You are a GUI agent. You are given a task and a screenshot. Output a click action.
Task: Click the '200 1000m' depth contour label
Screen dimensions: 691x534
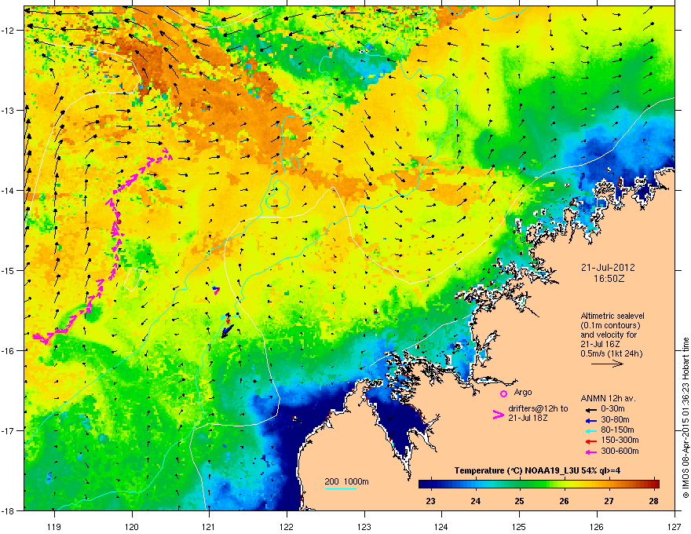tap(347, 481)
